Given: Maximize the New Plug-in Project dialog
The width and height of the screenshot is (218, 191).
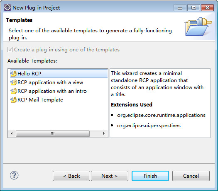Looking at the screenshot, I should (x=194, y=7).
